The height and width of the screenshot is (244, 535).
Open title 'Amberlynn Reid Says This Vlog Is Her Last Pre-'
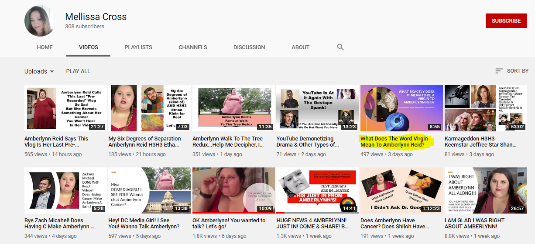pyautogui.click(x=56, y=142)
